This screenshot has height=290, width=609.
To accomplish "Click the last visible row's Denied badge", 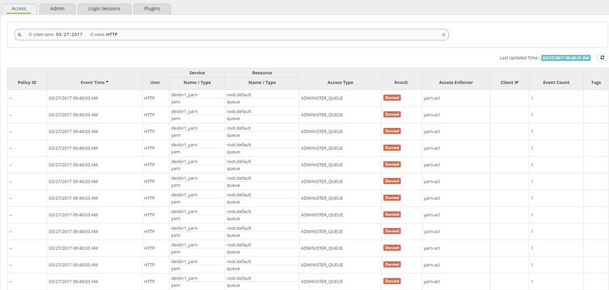I will 391,281.
